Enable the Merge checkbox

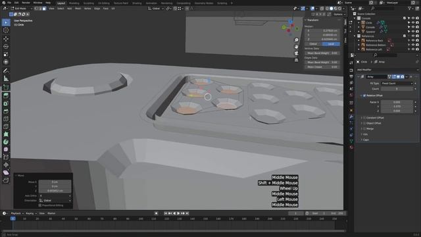coord(364,129)
